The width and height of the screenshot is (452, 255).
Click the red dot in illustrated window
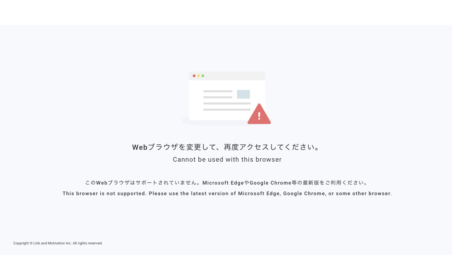pyautogui.click(x=194, y=76)
